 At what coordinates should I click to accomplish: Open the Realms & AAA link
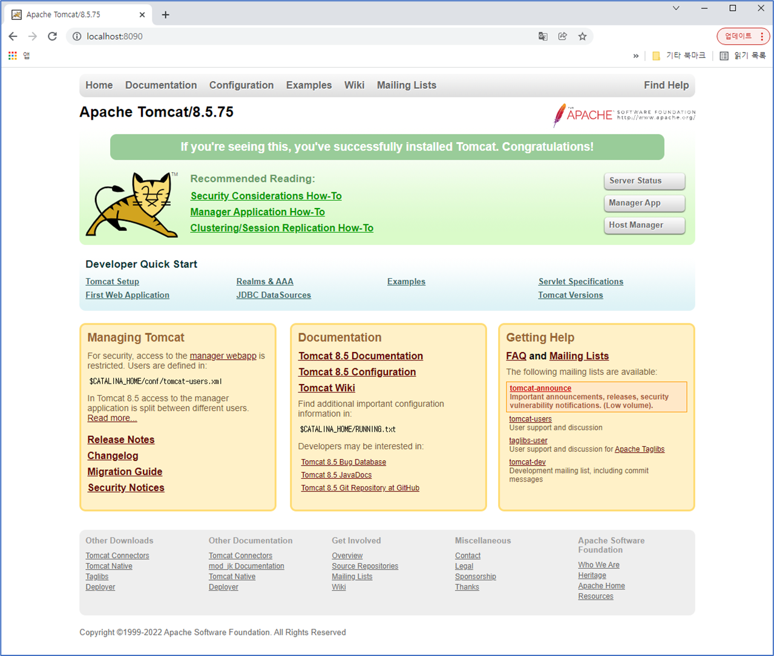tap(264, 282)
